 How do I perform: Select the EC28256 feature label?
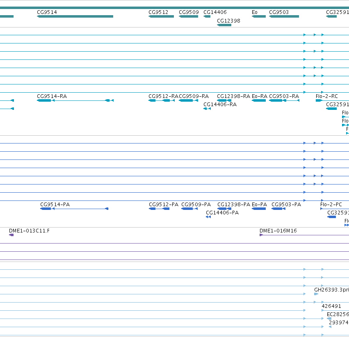click(x=338, y=314)
